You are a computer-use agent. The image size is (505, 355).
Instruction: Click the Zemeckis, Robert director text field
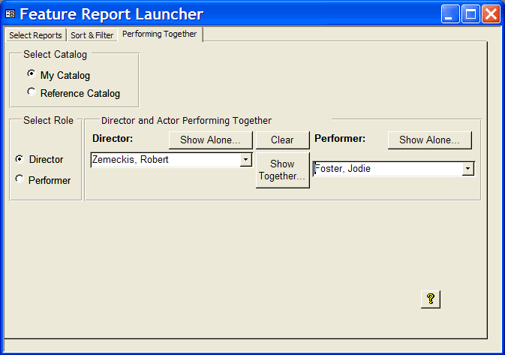[x=164, y=160]
